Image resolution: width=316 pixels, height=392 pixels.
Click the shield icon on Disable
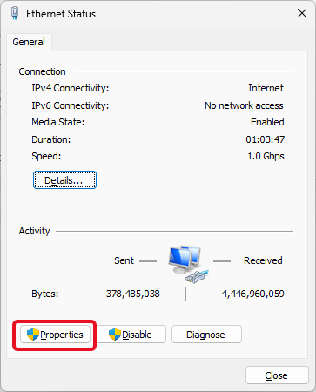(x=115, y=335)
